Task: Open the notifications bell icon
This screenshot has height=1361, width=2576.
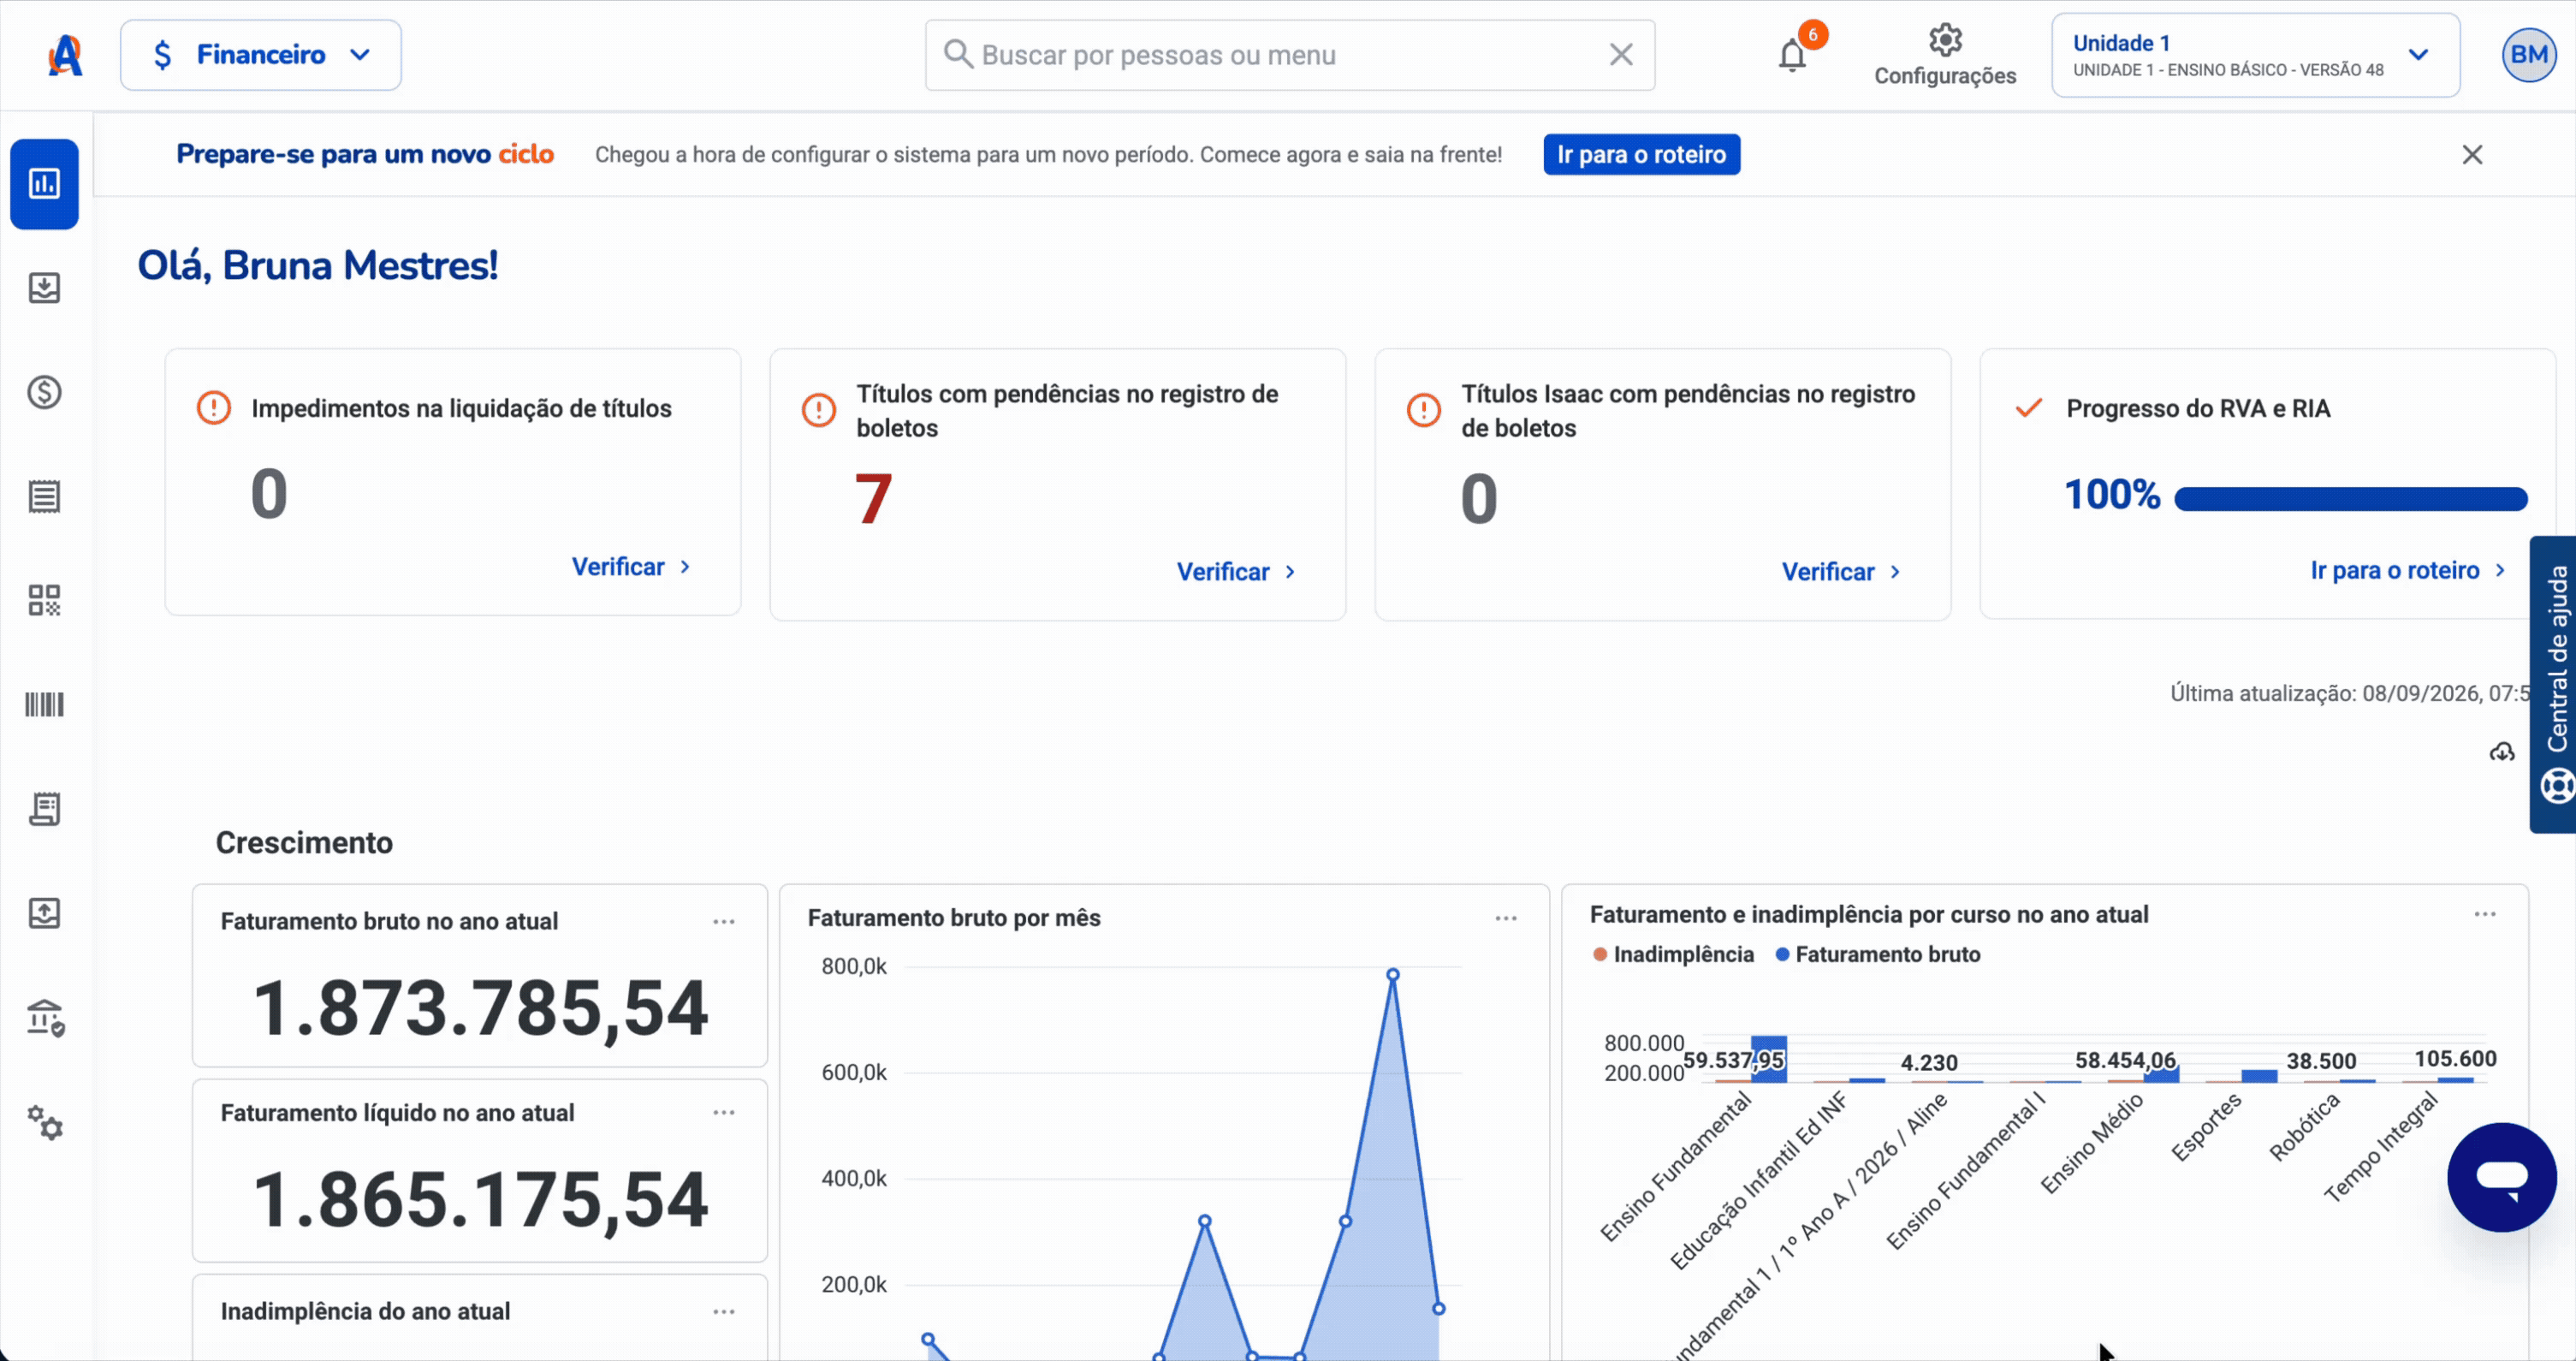Action: tap(1792, 56)
